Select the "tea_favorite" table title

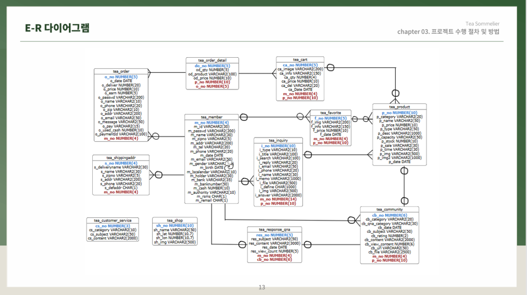(x=331, y=113)
